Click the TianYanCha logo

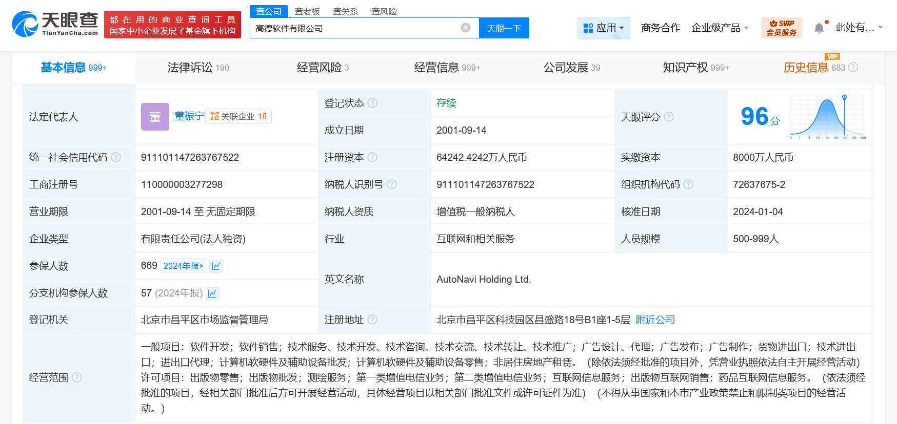55,24
